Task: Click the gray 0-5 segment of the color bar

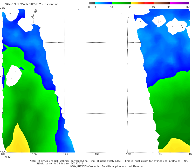Action: 92,3
